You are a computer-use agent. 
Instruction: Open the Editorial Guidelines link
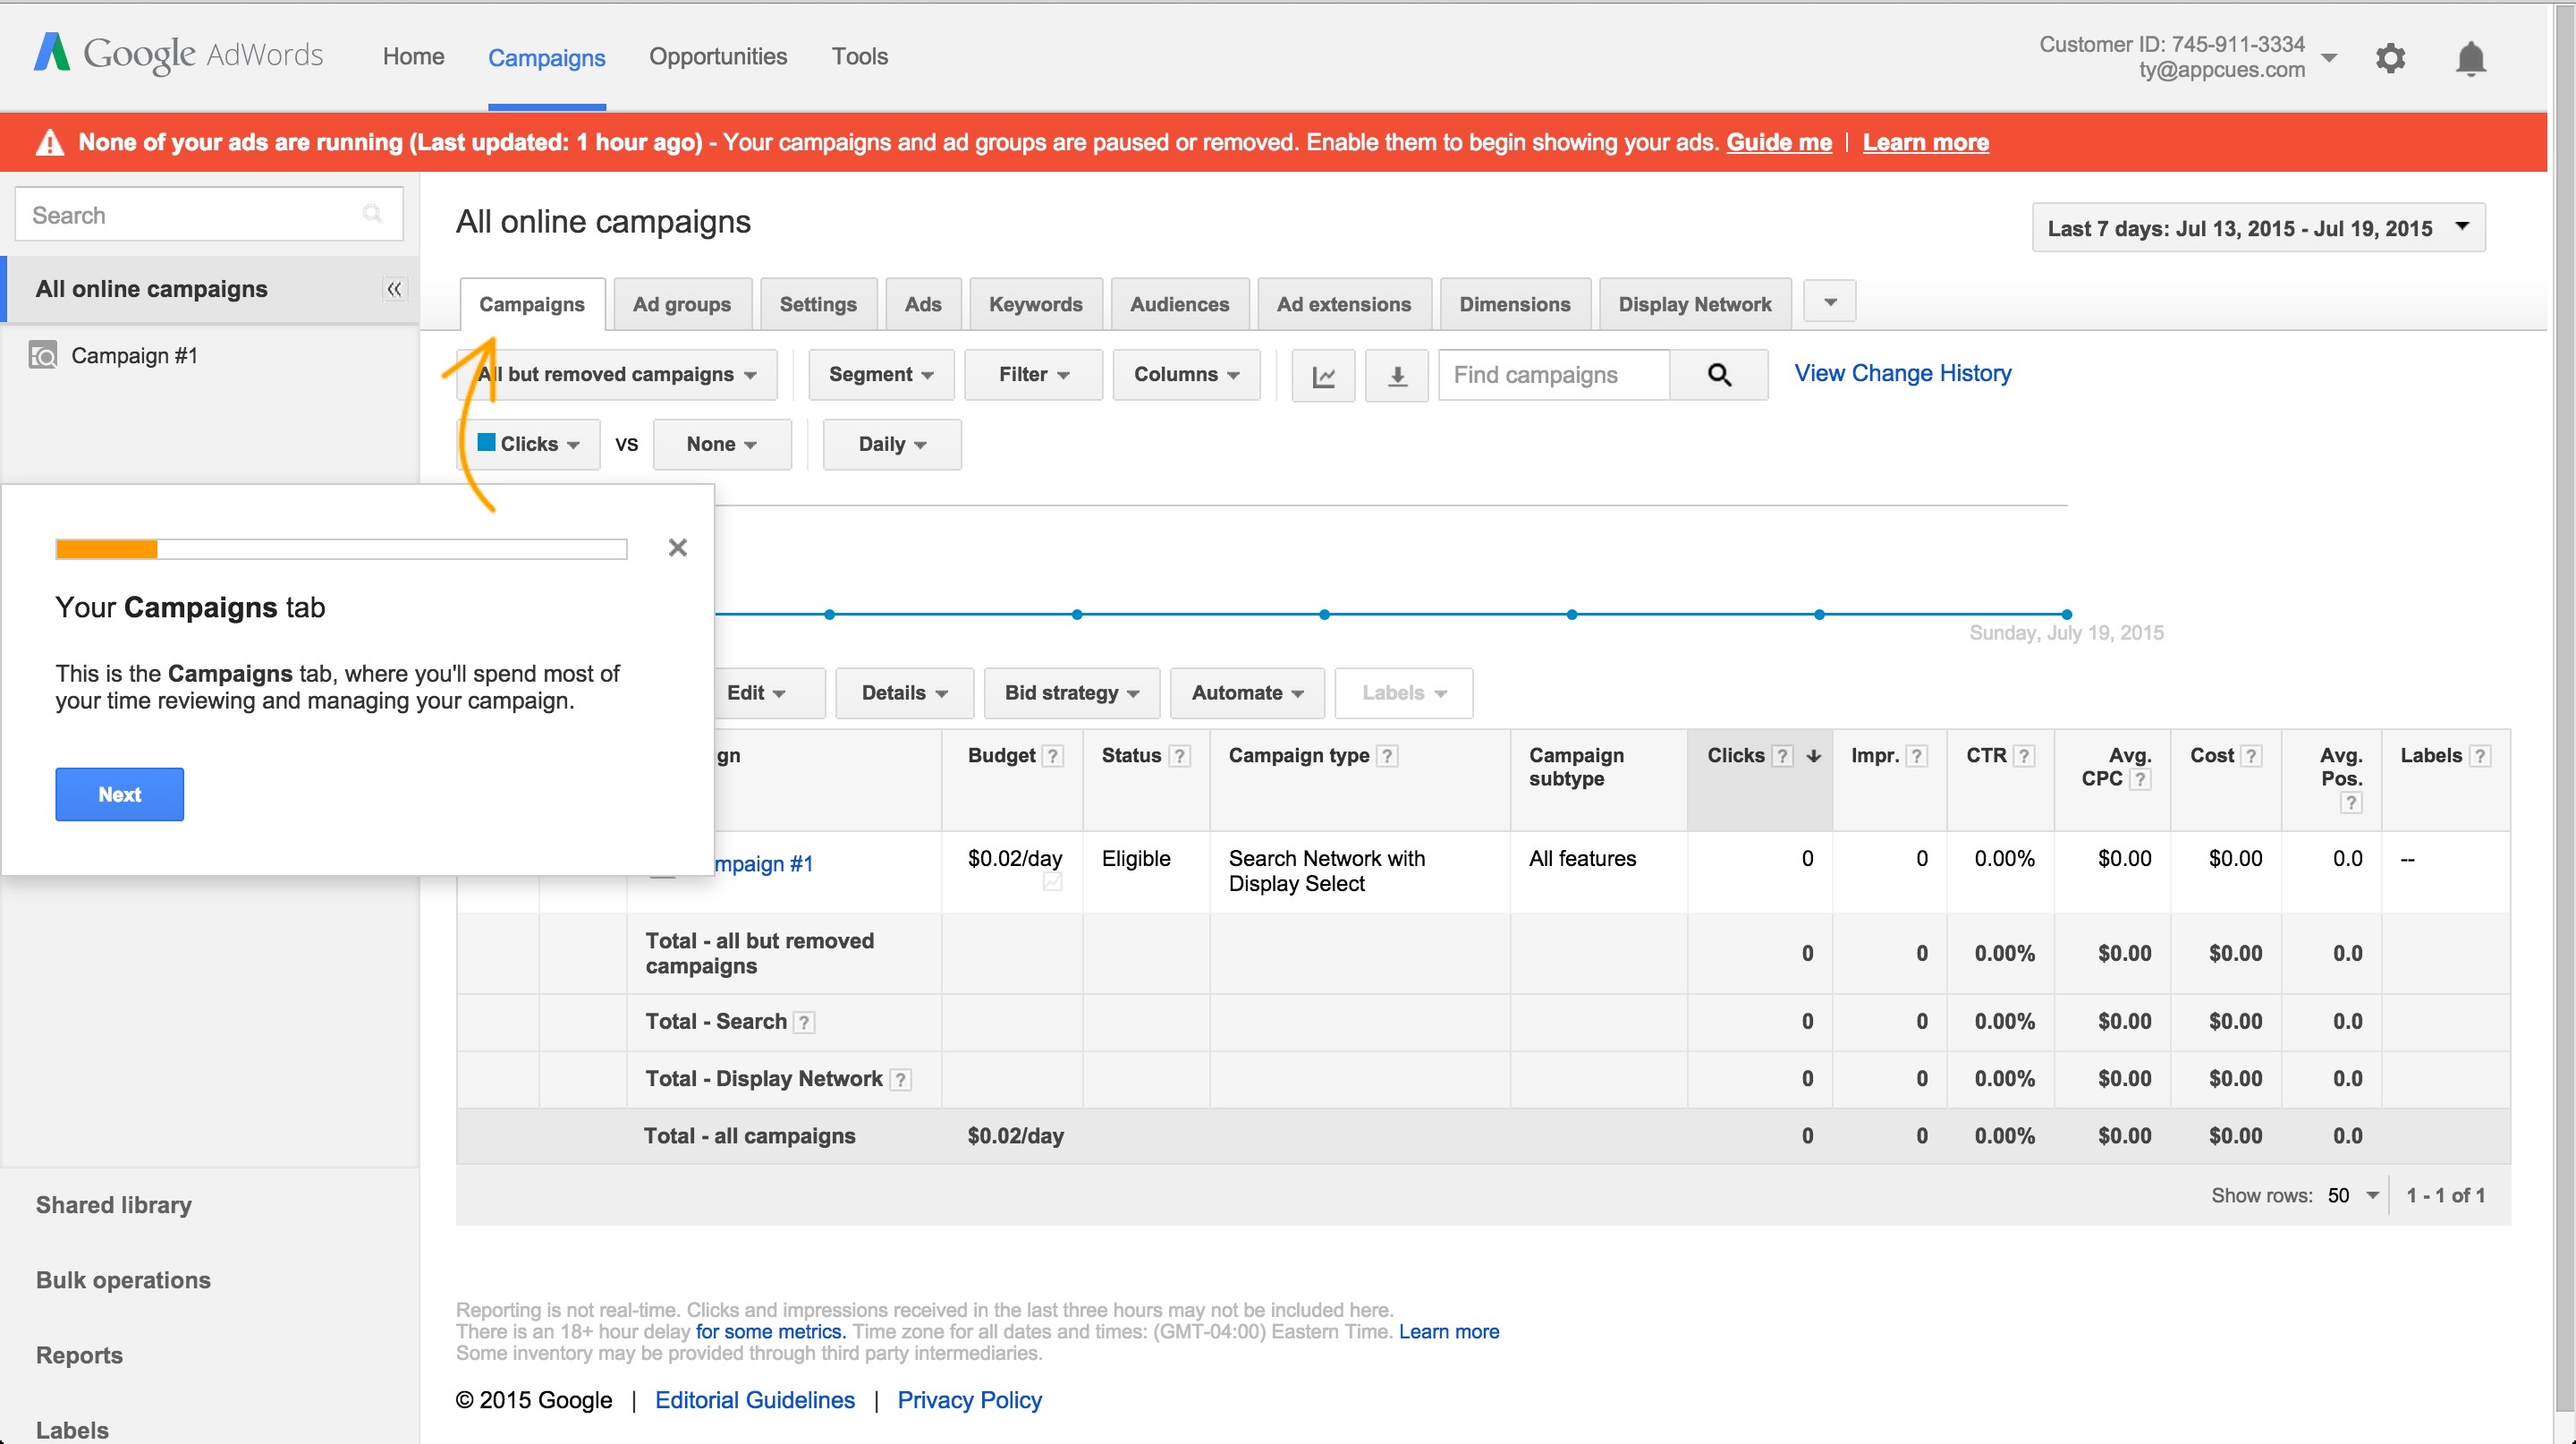coord(755,1400)
